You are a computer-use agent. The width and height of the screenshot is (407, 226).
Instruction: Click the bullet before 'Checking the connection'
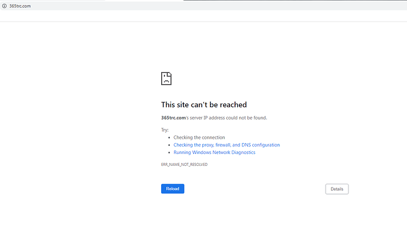tap(169, 138)
